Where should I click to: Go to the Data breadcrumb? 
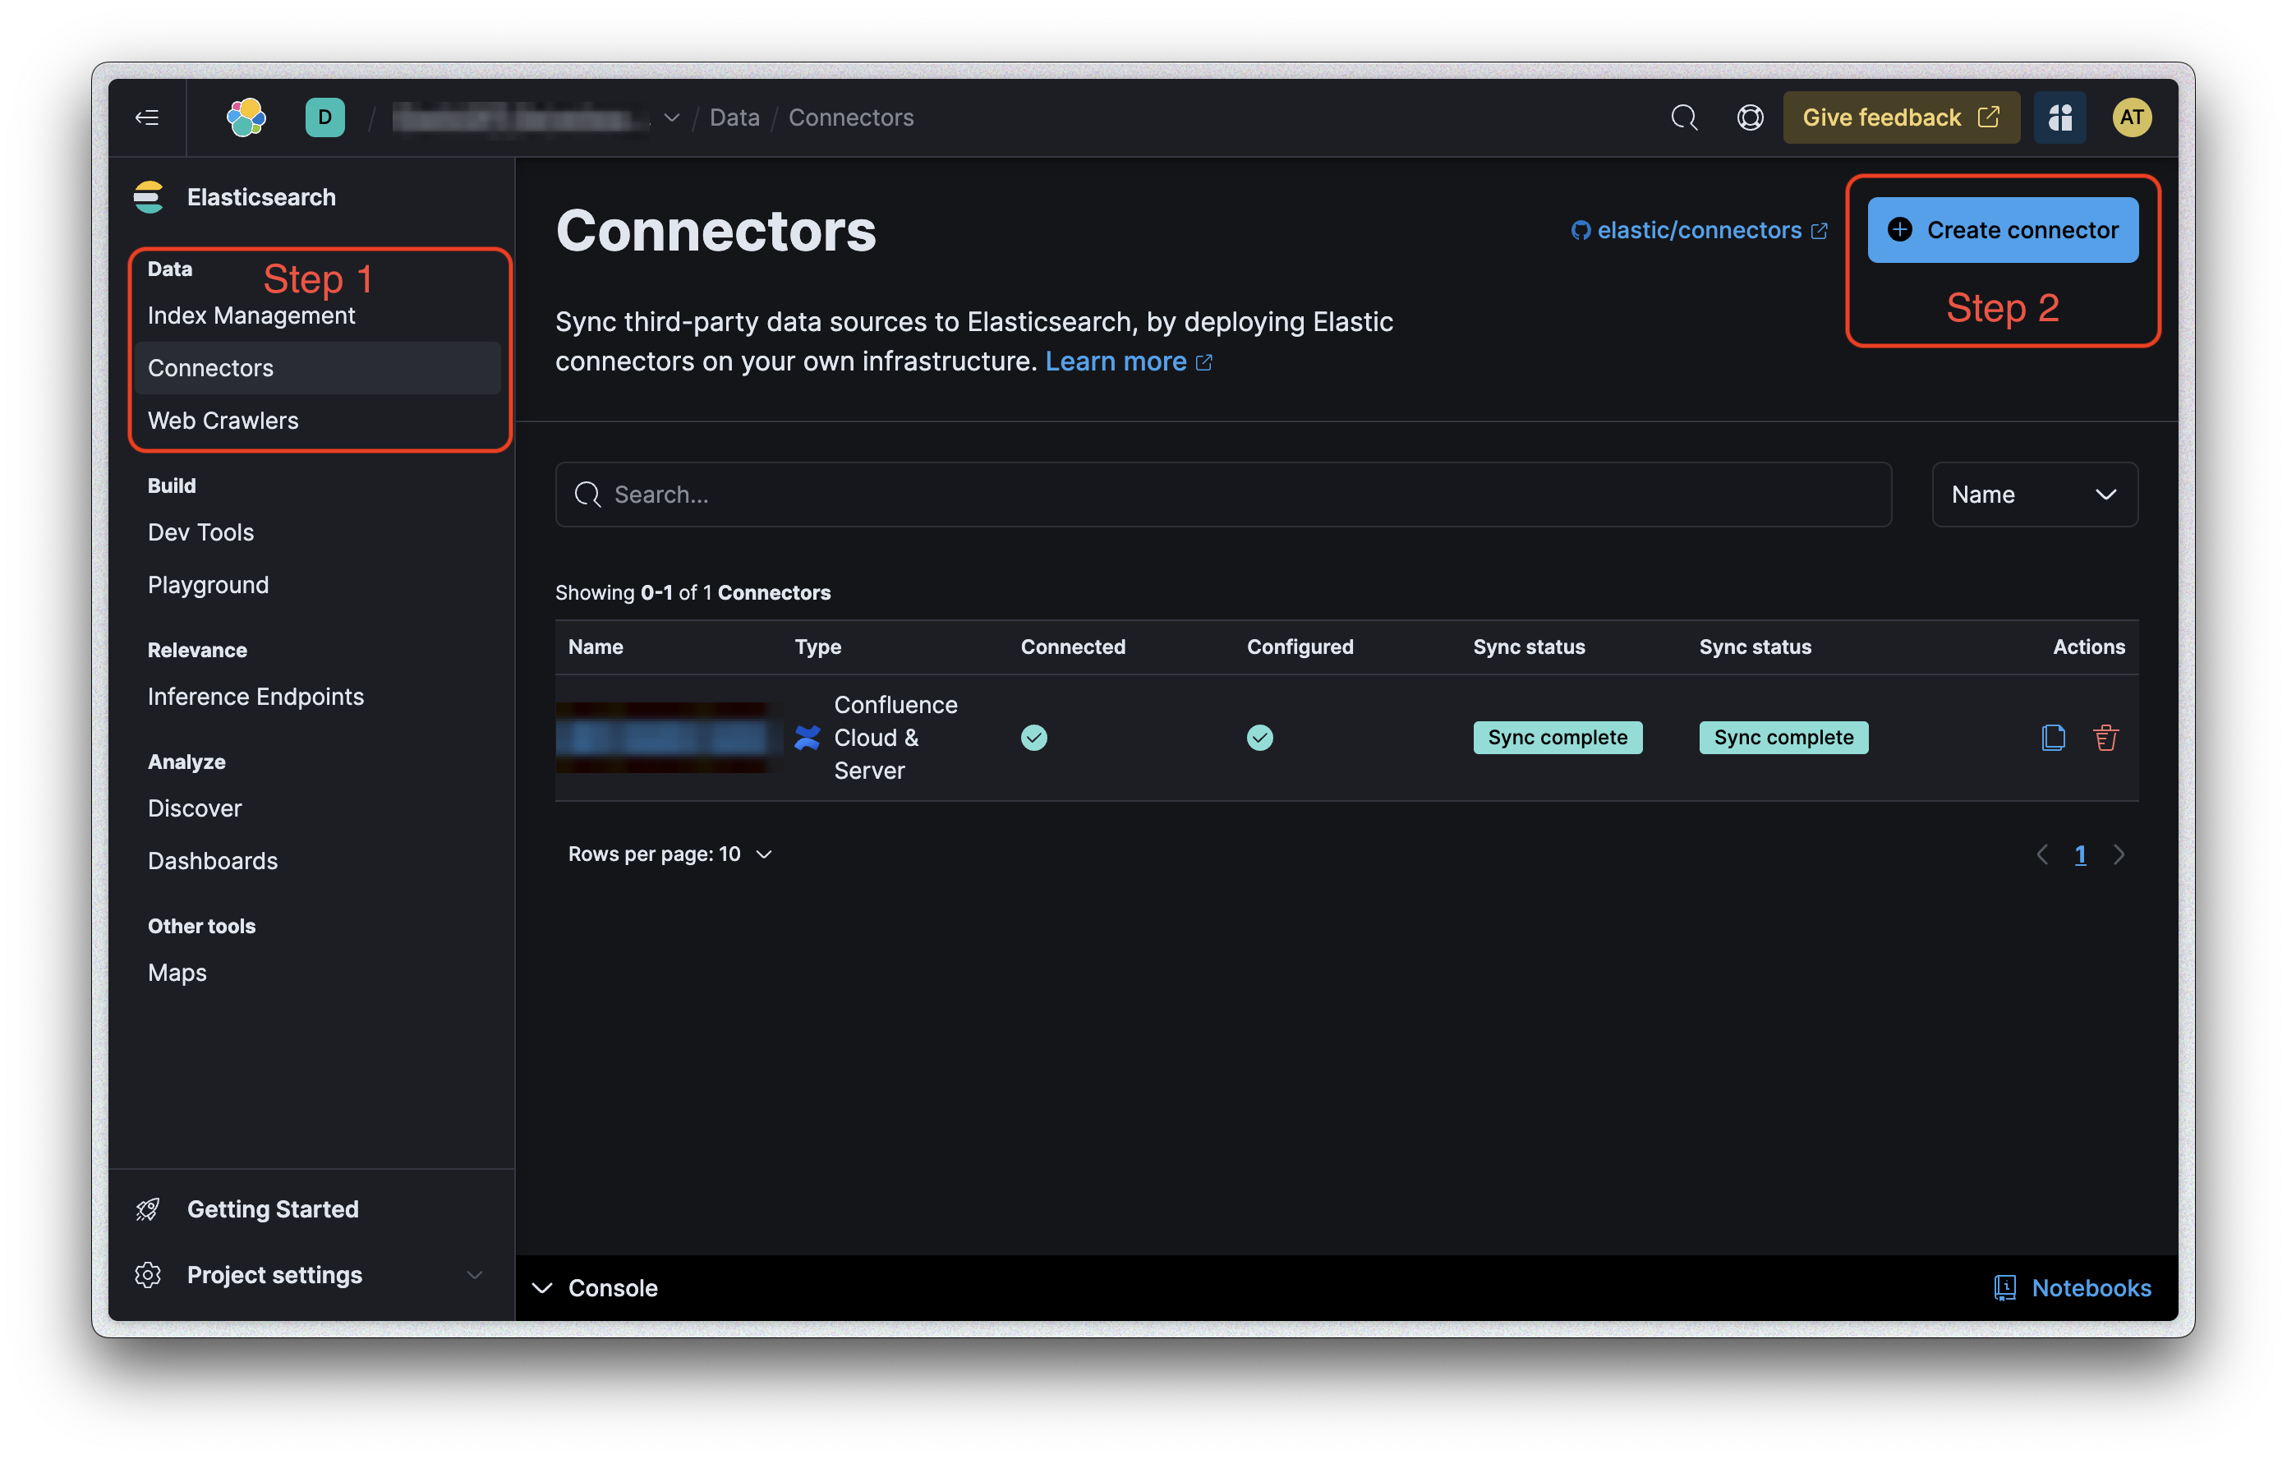click(734, 117)
